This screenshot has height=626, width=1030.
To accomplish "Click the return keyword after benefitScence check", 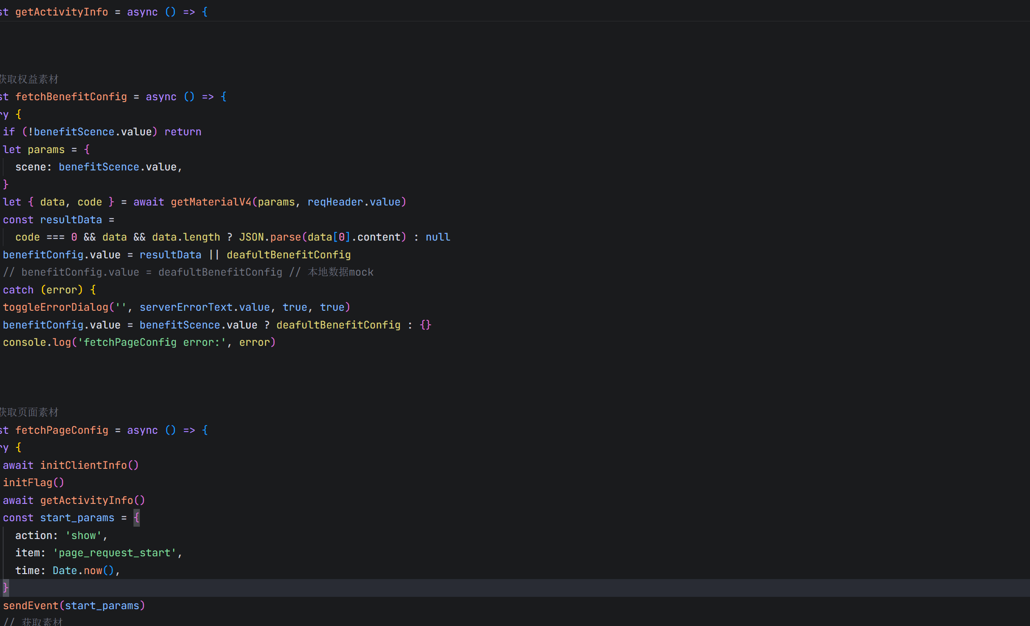I will 183,132.
